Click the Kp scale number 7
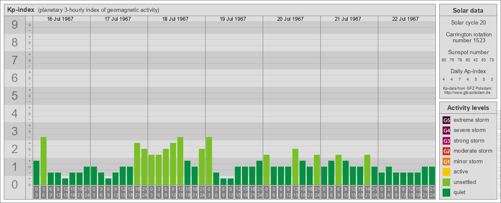 point(15,60)
